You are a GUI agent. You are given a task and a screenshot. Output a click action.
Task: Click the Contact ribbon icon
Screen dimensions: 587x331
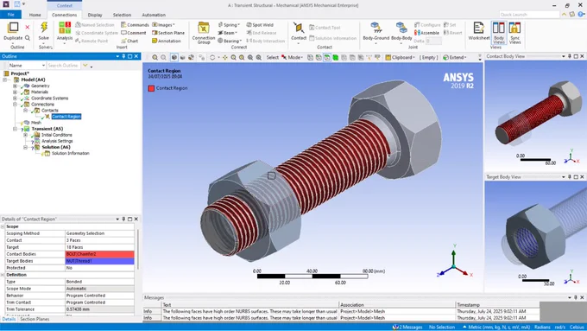click(x=299, y=28)
